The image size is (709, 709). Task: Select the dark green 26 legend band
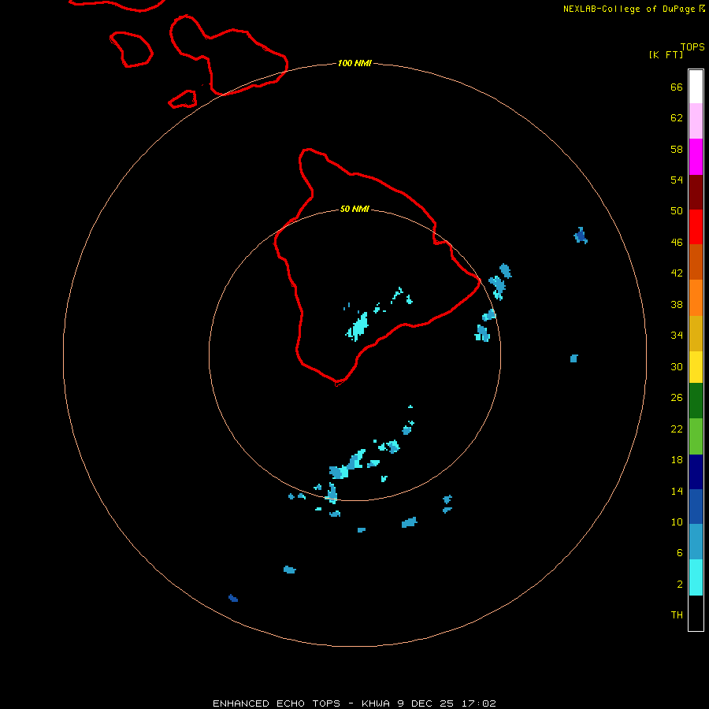click(x=696, y=401)
